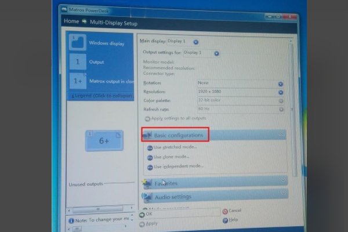
Task: Expand the Favorites section chevron
Action: [x=282, y=180]
